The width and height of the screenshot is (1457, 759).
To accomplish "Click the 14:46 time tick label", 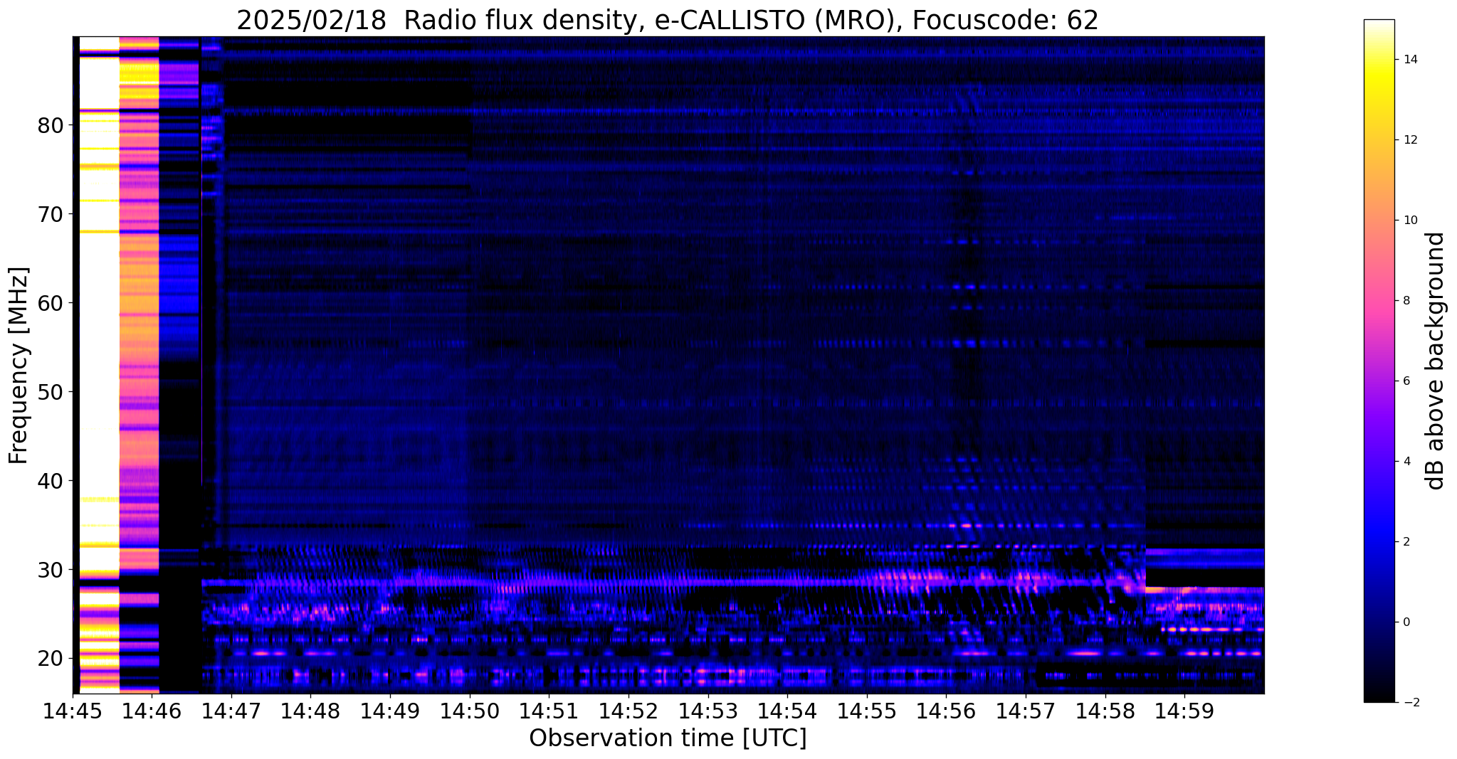I will pyautogui.click(x=152, y=711).
